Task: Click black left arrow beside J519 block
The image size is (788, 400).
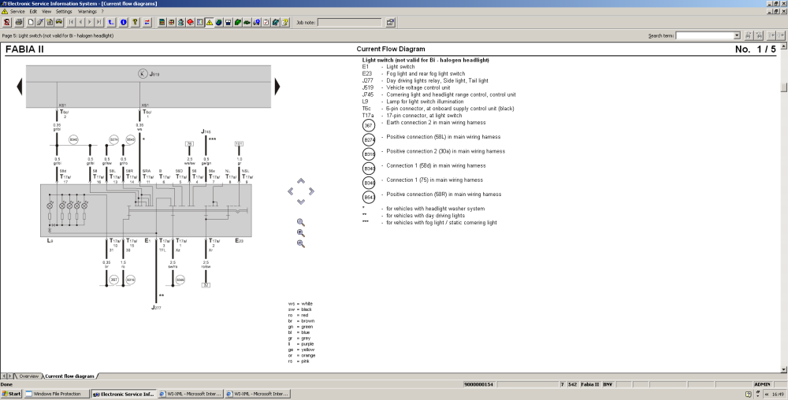Action: click(20, 87)
